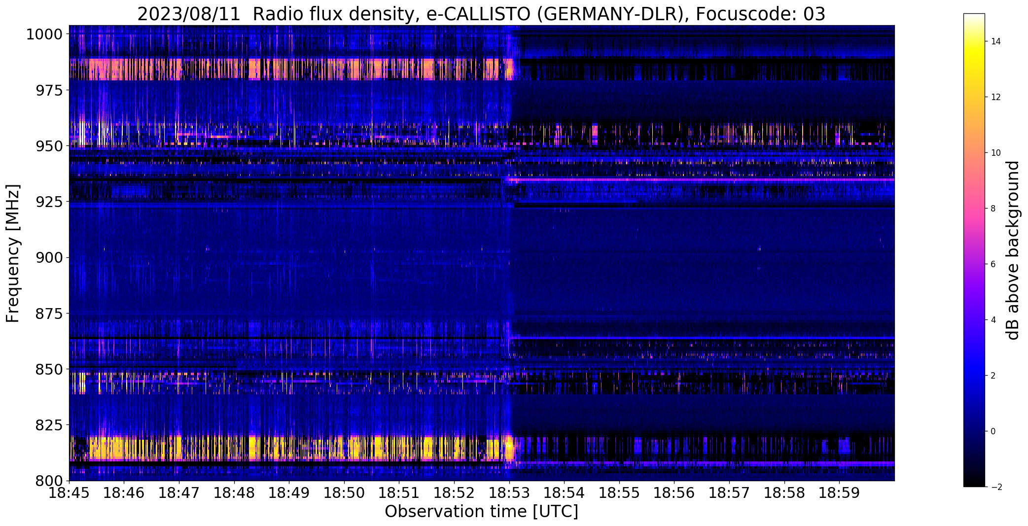Click the 18:52 time tick label
The height and width of the screenshot is (526, 1028).
point(454,493)
